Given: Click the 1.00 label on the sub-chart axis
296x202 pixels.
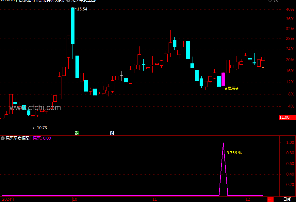Looking at the screenshot, I should (290, 143).
